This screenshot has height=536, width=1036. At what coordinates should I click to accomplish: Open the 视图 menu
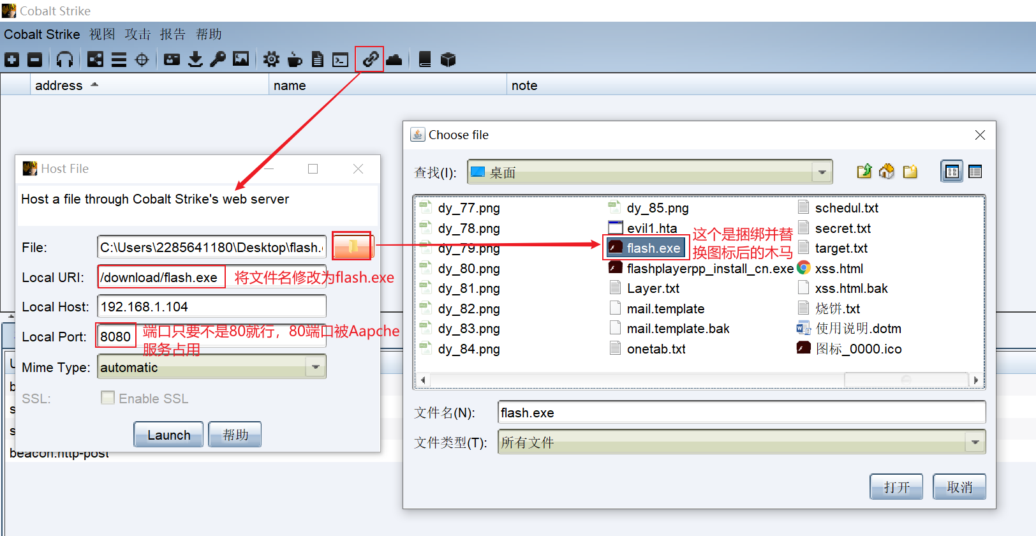[102, 34]
